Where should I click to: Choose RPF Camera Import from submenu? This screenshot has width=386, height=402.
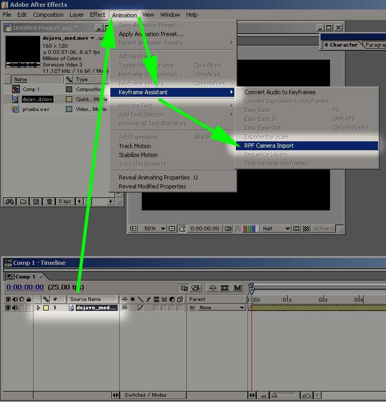307,146
